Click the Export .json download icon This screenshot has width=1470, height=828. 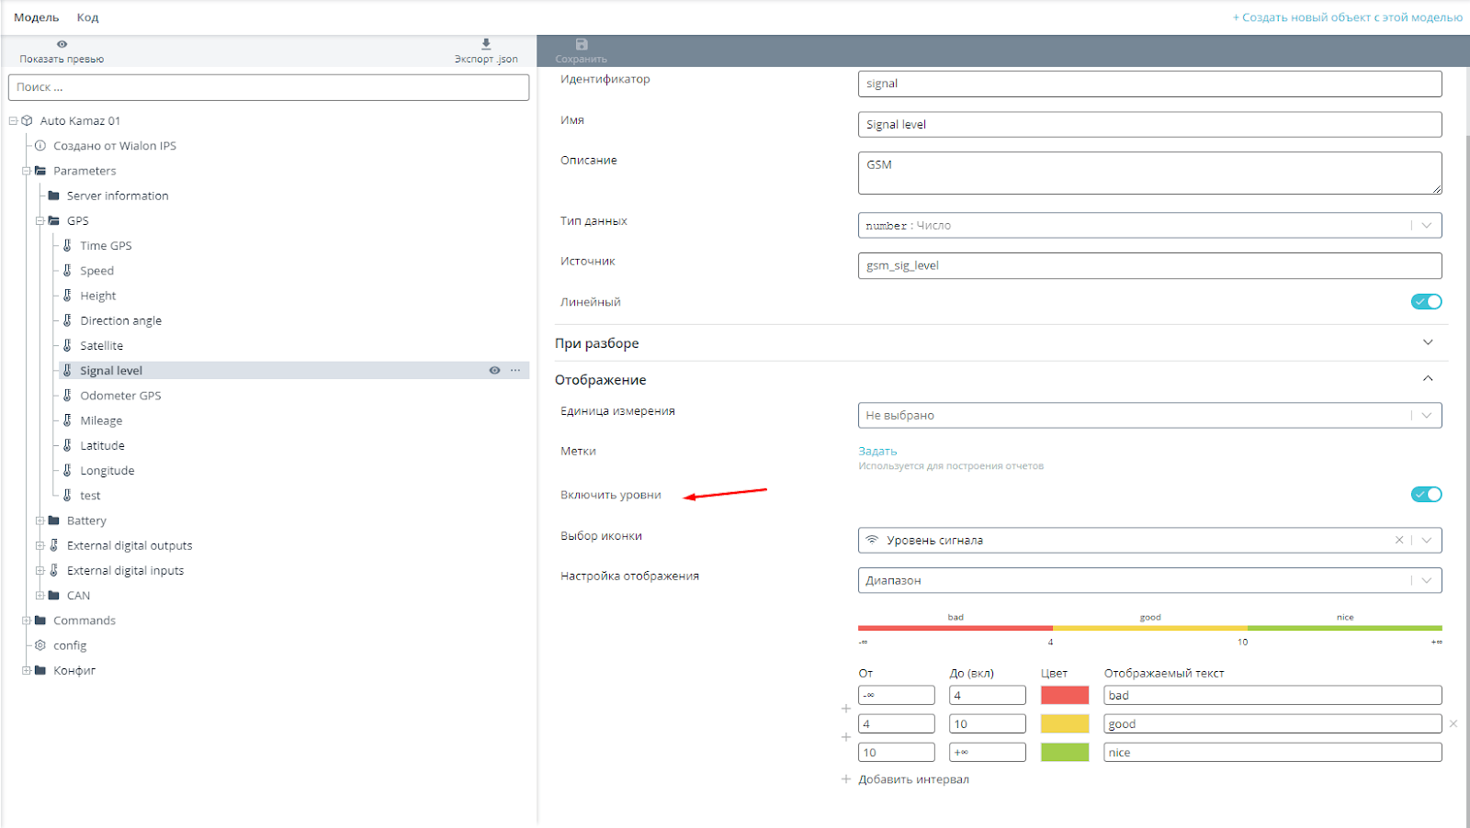click(x=486, y=44)
